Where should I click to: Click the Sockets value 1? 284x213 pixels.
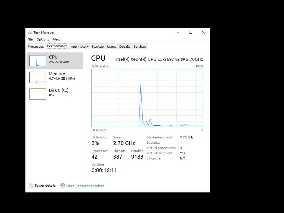(181, 143)
